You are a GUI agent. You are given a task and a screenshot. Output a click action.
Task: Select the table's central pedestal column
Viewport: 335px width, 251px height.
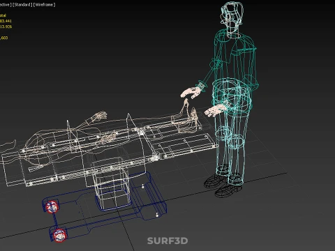pyautogui.click(x=112, y=188)
